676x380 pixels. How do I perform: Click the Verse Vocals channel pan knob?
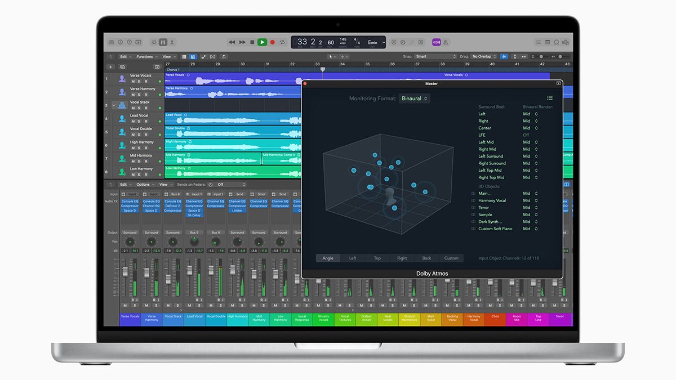[x=130, y=242]
